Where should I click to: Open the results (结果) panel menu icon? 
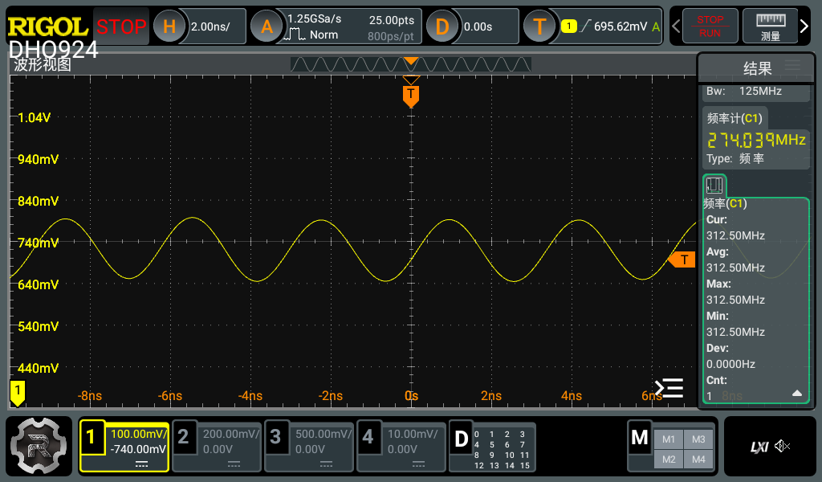[x=792, y=66]
